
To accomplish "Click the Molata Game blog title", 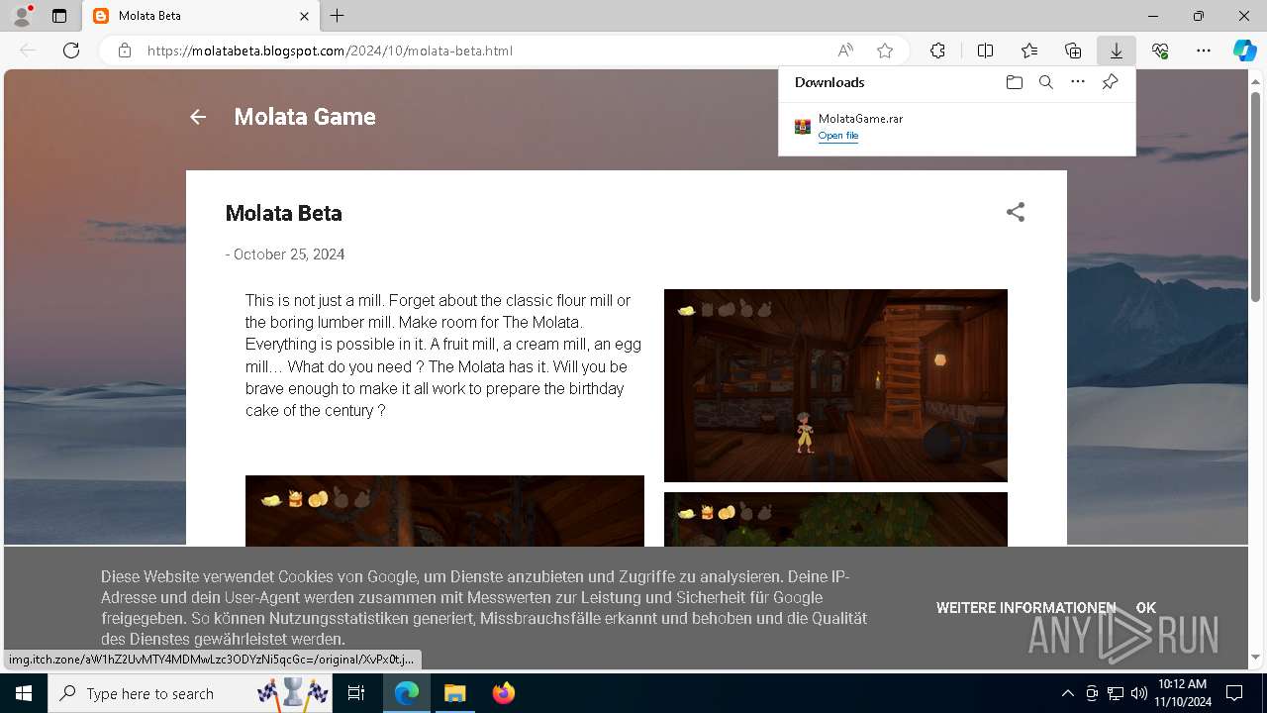I will pyautogui.click(x=305, y=117).
